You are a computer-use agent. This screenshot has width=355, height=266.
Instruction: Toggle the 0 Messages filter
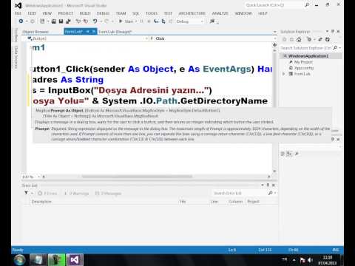[108, 194]
